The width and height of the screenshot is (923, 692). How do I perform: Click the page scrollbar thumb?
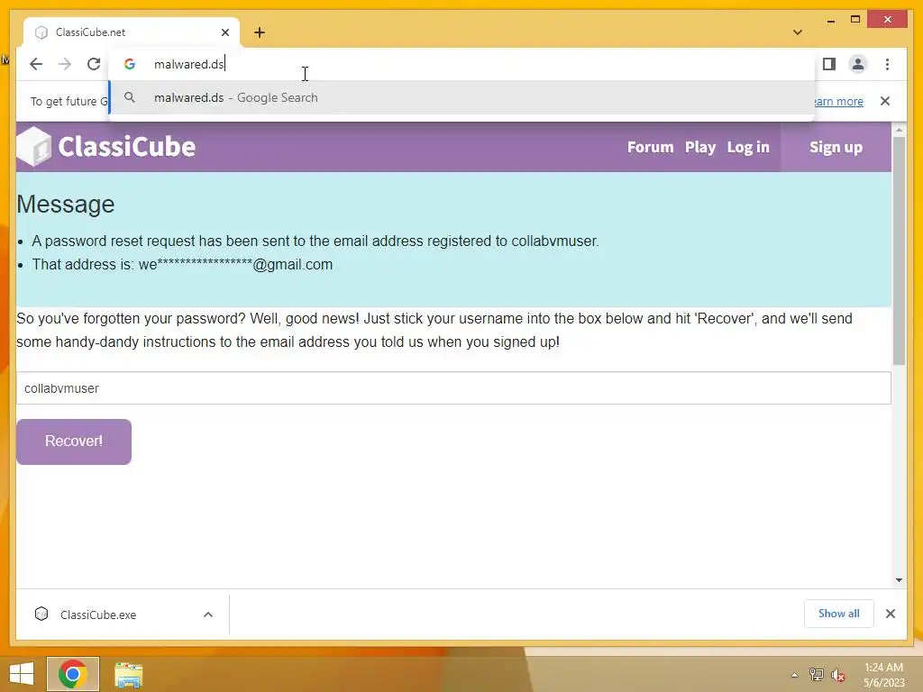(899, 250)
